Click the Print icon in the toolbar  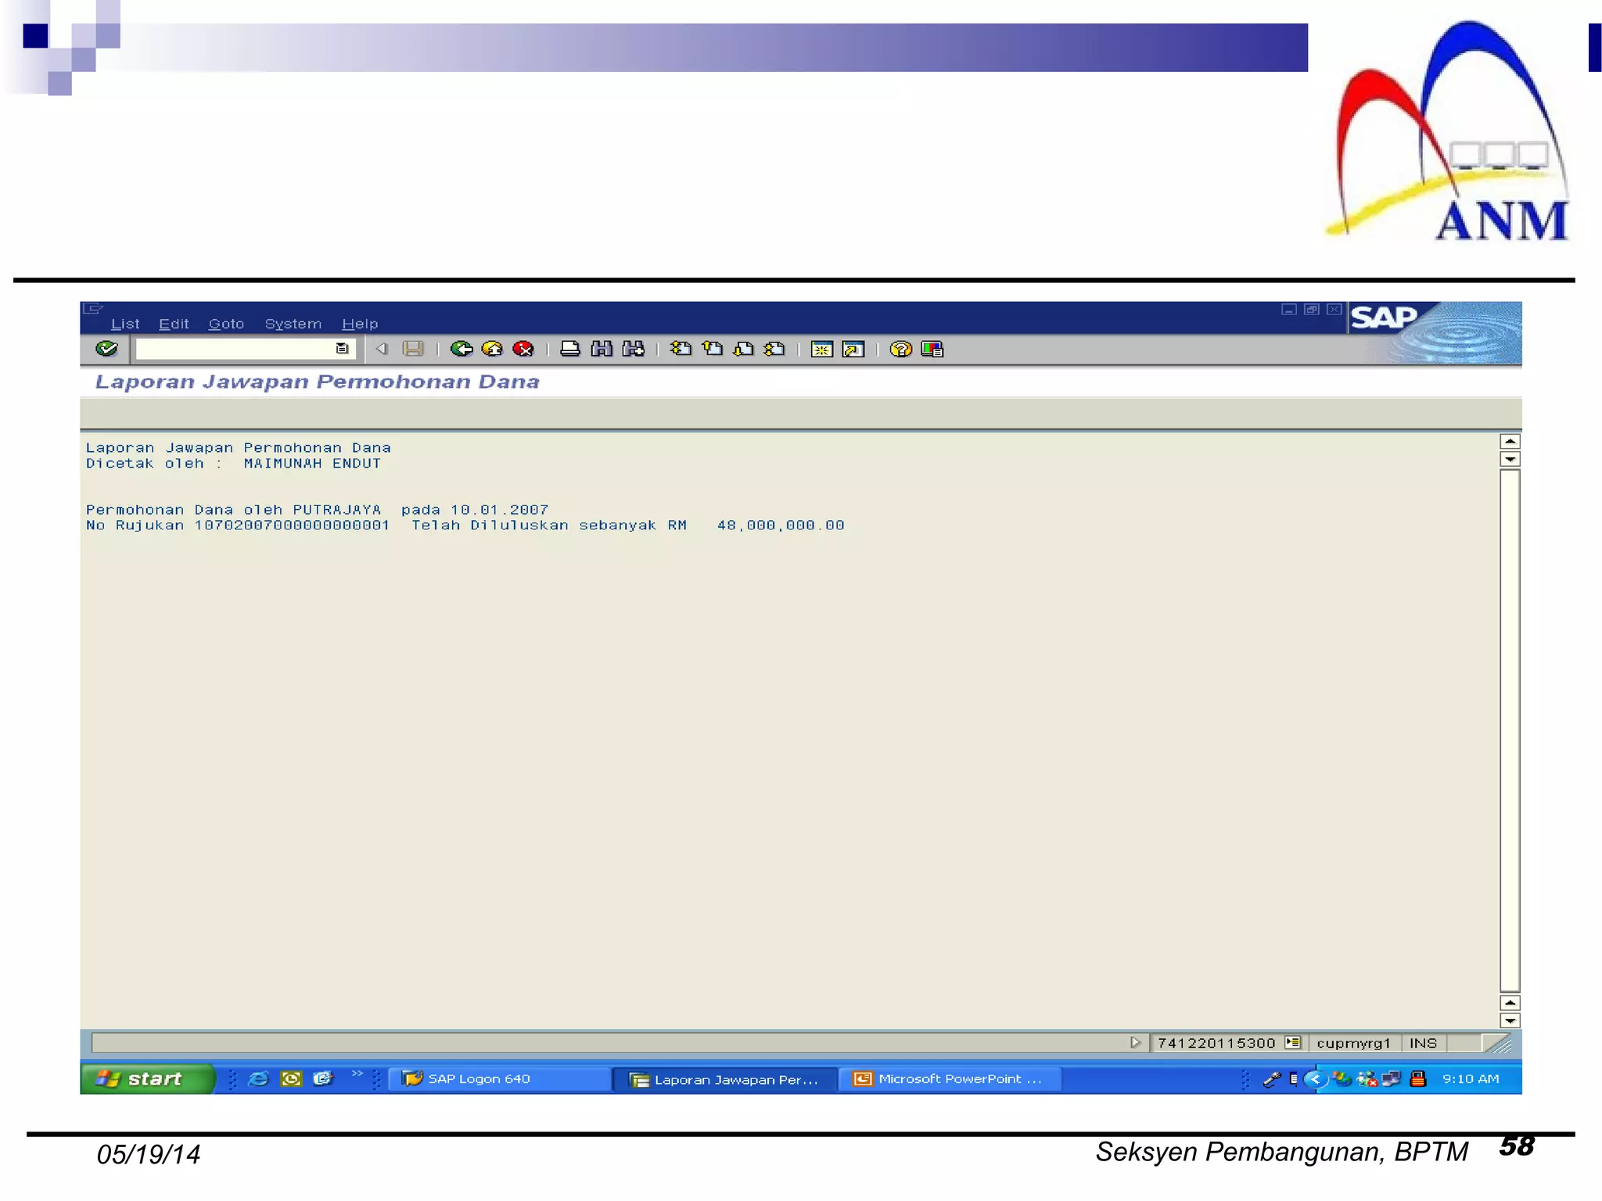click(570, 349)
